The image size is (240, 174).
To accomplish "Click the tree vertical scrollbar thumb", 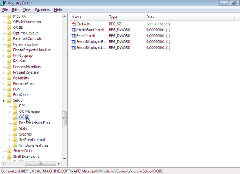I will pyautogui.click(x=64, y=118).
